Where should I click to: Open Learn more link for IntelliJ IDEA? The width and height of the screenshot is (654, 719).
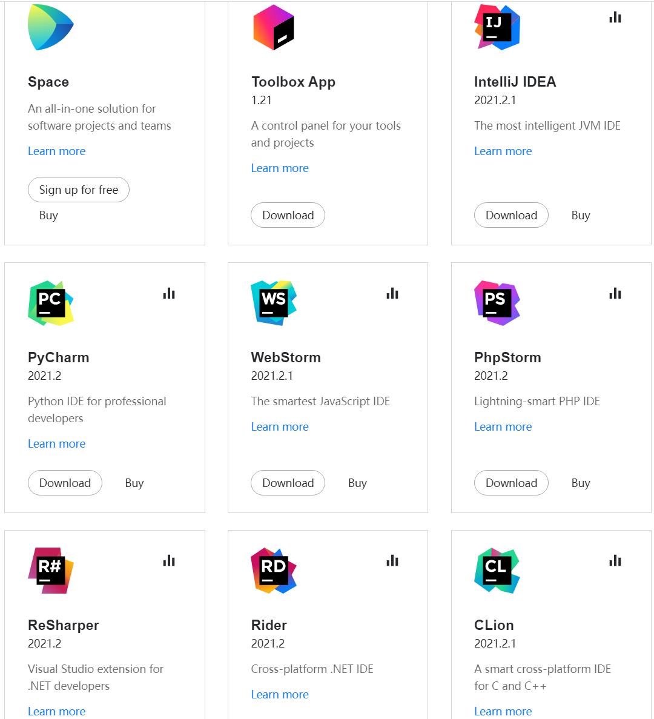(x=503, y=151)
